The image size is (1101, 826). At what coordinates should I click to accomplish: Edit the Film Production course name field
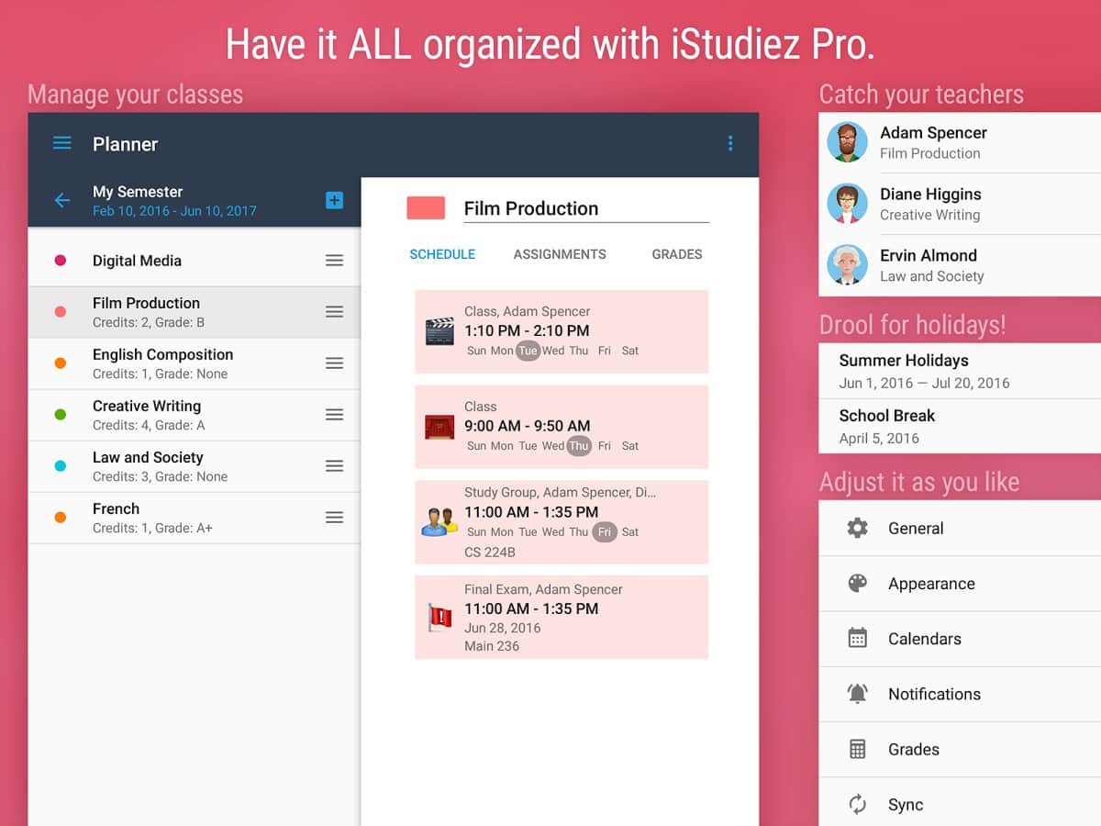tap(585, 208)
